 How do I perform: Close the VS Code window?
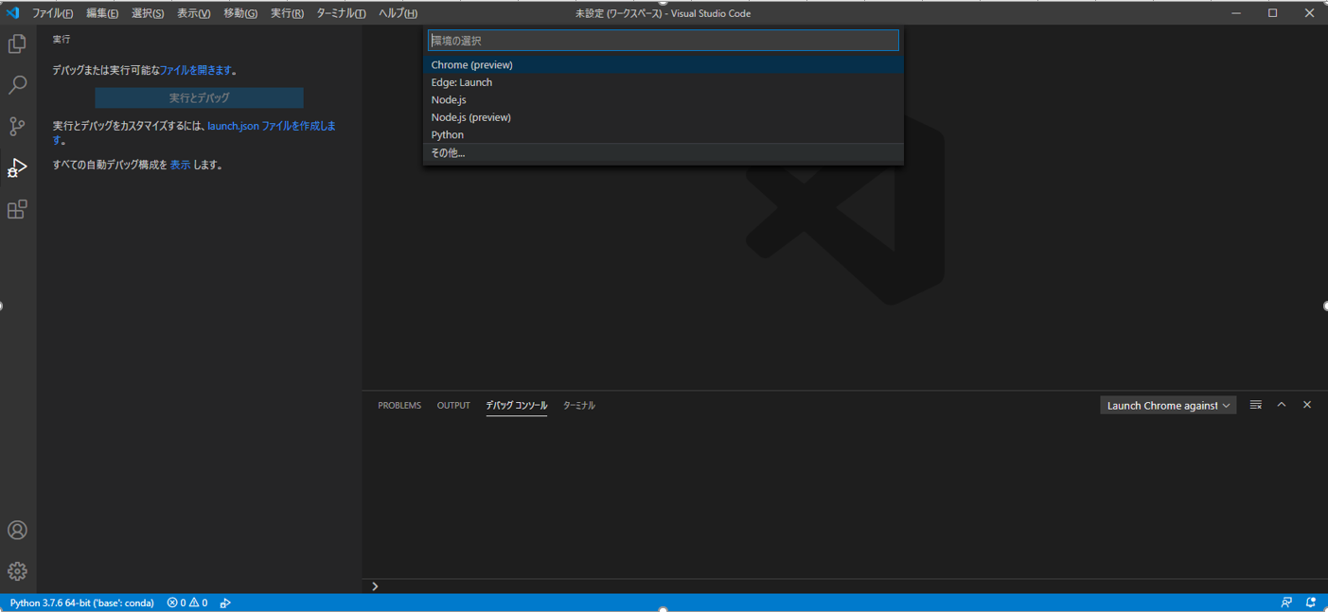[x=1309, y=13]
